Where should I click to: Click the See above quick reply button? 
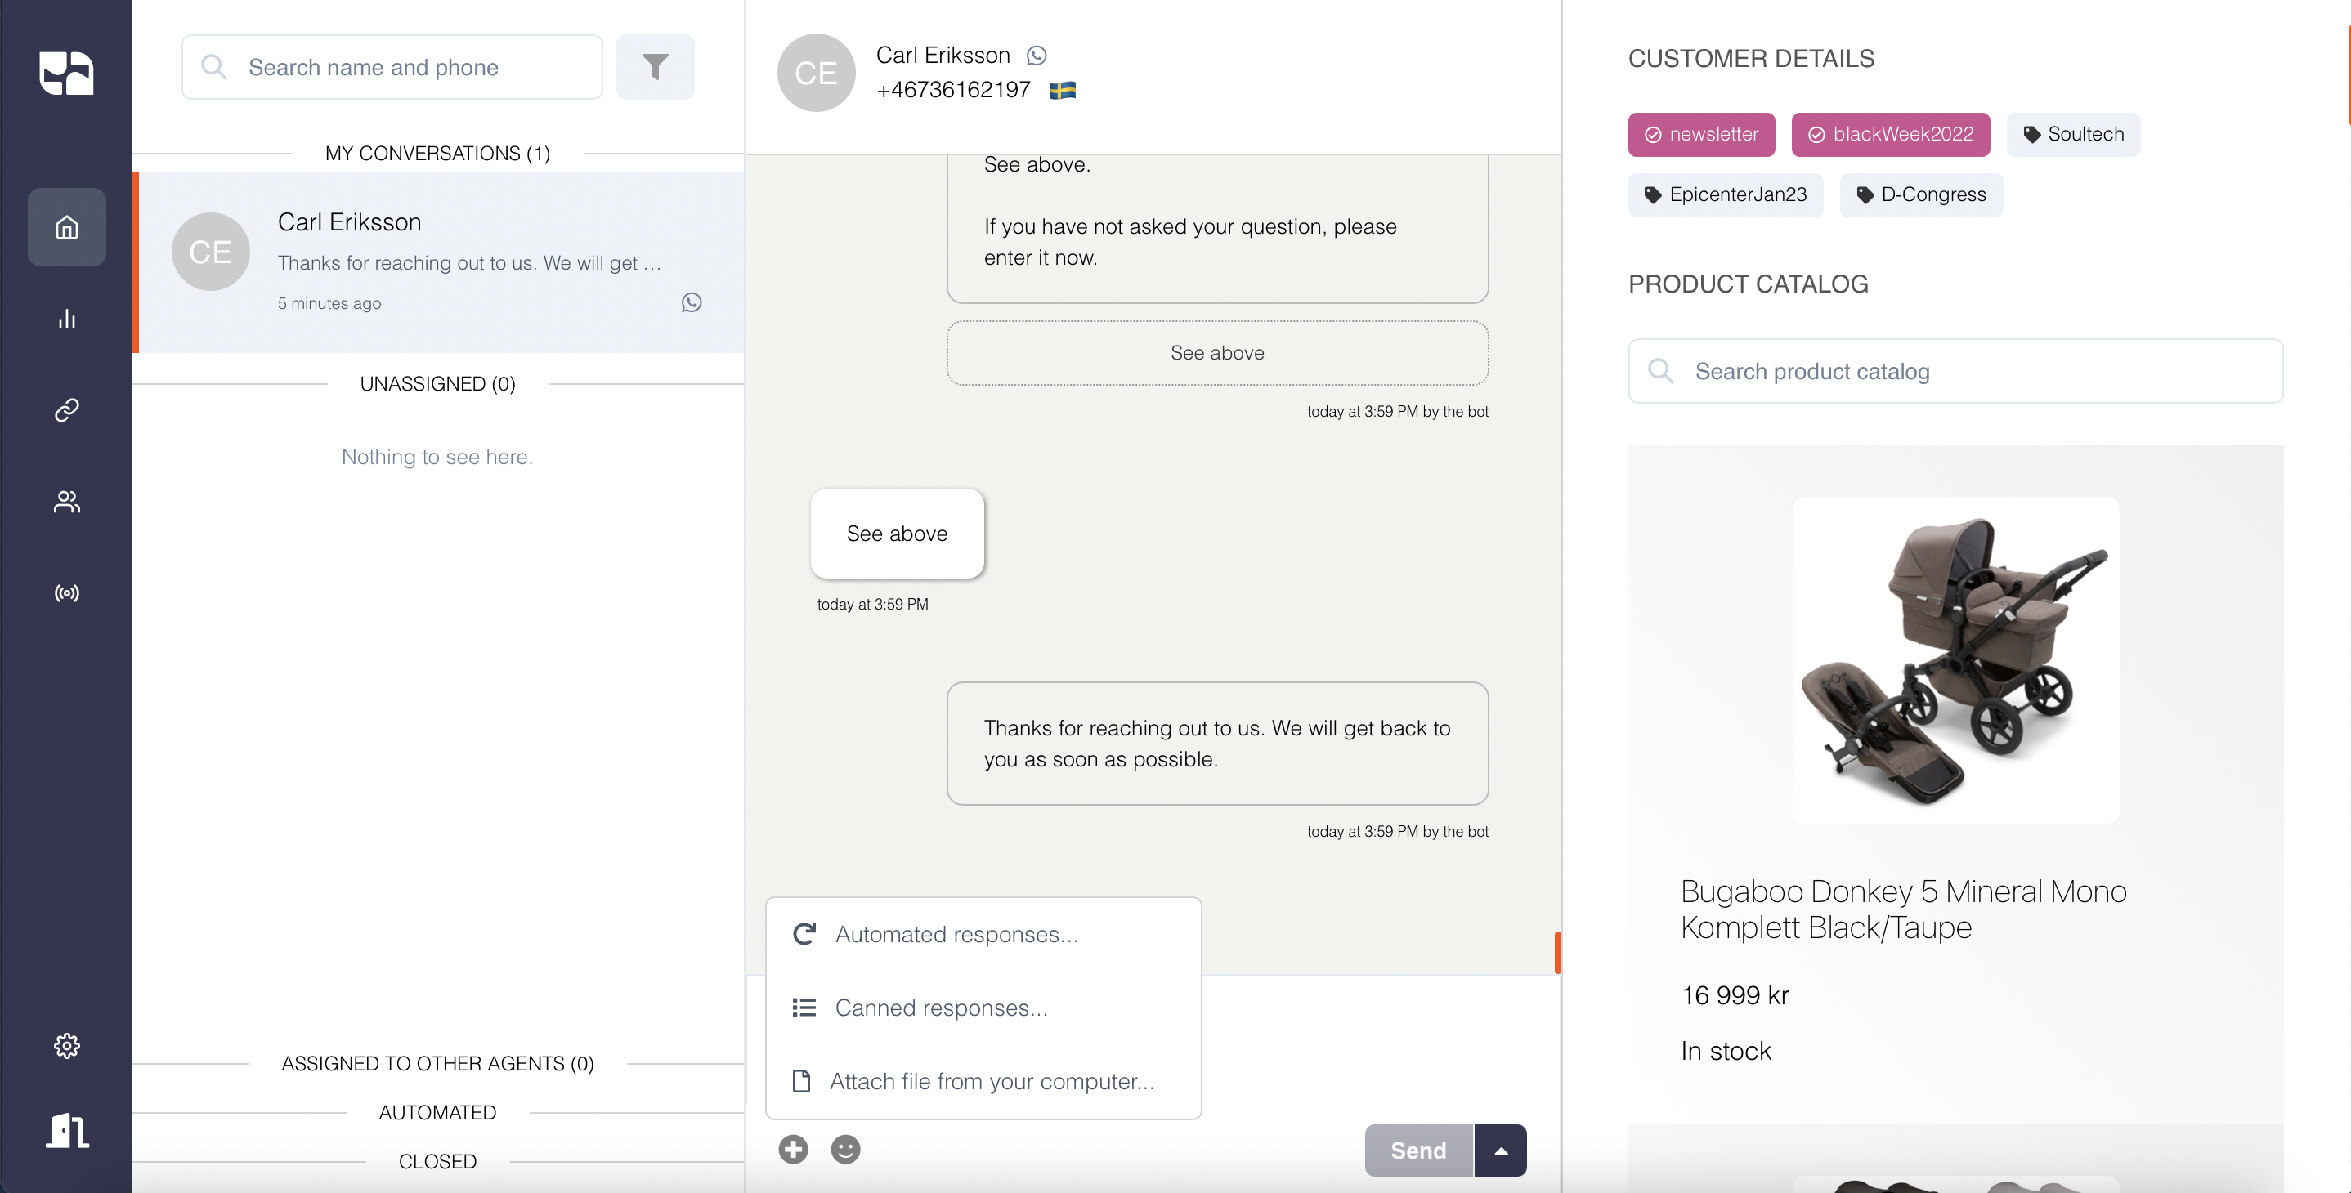[1216, 353]
